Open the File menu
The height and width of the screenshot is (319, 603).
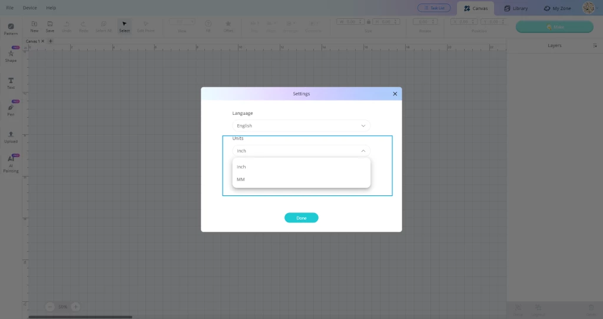point(10,8)
